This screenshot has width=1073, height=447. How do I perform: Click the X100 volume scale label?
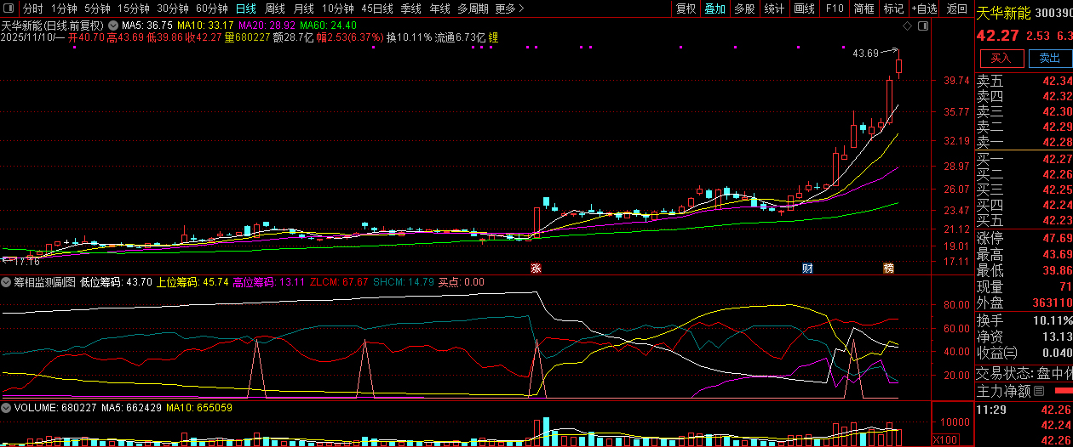[x=944, y=440]
